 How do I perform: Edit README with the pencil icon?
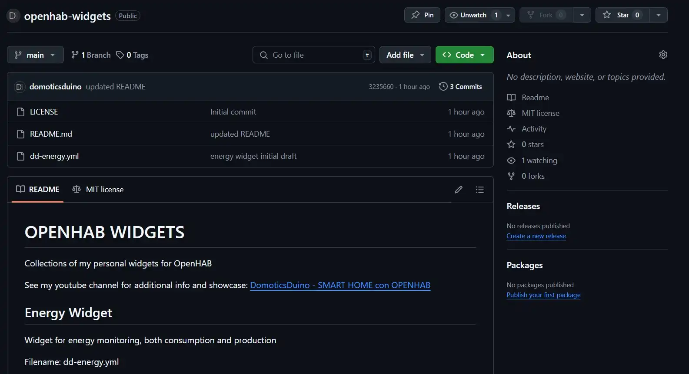coord(459,190)
